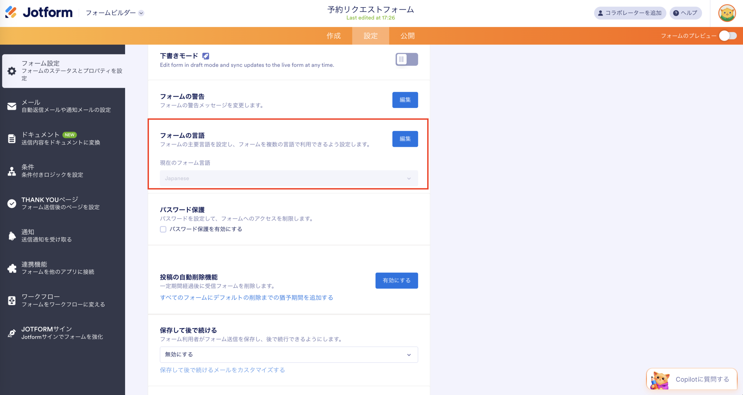The height and width of the screenshot is (395, 743).
Task: Enable 下書きモード draft mode toggle
Action: tap(406, 59)
